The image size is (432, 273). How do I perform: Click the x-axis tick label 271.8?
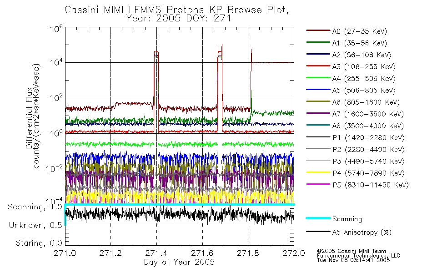click(248, 253)
